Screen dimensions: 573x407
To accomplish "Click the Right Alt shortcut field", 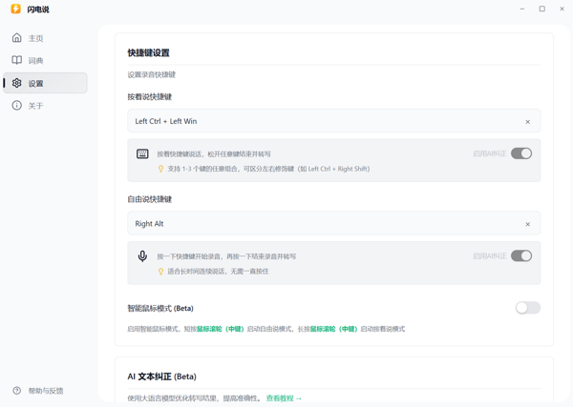I will coord(315,224).
